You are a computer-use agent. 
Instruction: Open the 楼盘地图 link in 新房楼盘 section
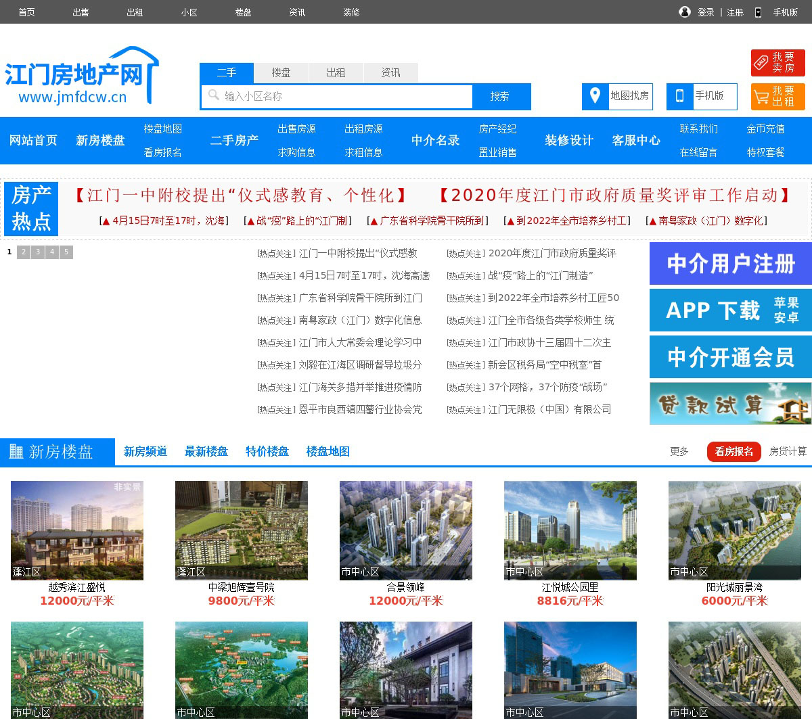(328, 451)
